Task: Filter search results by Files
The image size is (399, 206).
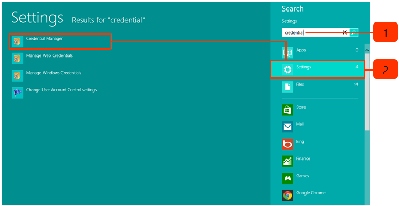Action: coord(320,87)
